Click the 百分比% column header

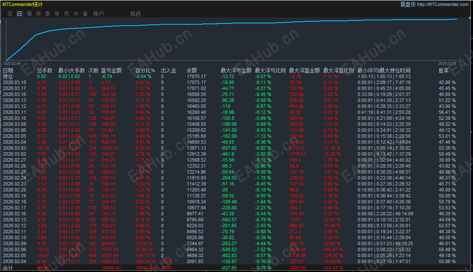(x=145, y=70)
